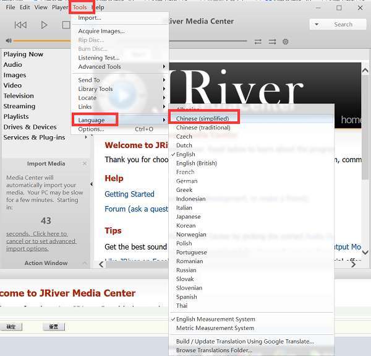Open Playing Now in the sidebar
Screen dimensions: 371x356
(x=23, y=54)
